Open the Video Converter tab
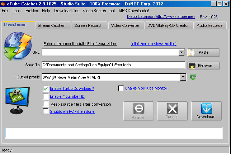Viewport: 231px width, 154px height. click(126, 25)
